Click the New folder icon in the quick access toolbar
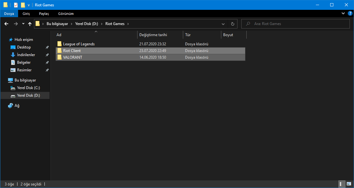This screenshot has height=188, width=354. click(x=23, y=5)
